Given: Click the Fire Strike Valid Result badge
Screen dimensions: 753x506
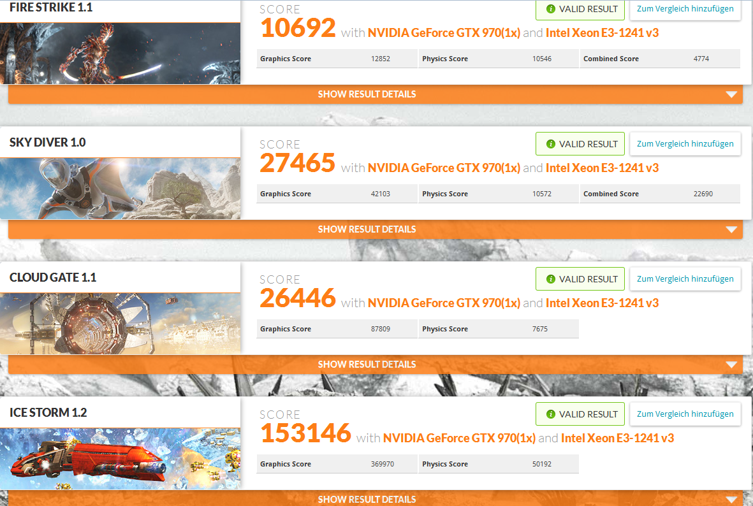Looking at the screenshot, I should (x=580, y=9).
